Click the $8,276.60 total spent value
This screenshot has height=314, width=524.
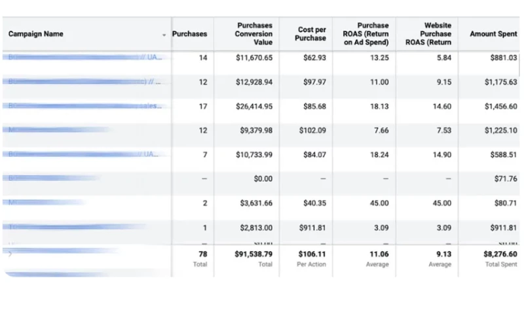[495, 253]
